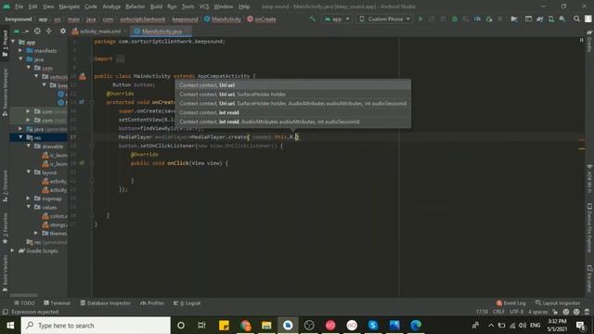Click Sync Project with Gradle Files icon
Image resolution: width=594 pixels, height=334 pixels.
tap(540, 19)
